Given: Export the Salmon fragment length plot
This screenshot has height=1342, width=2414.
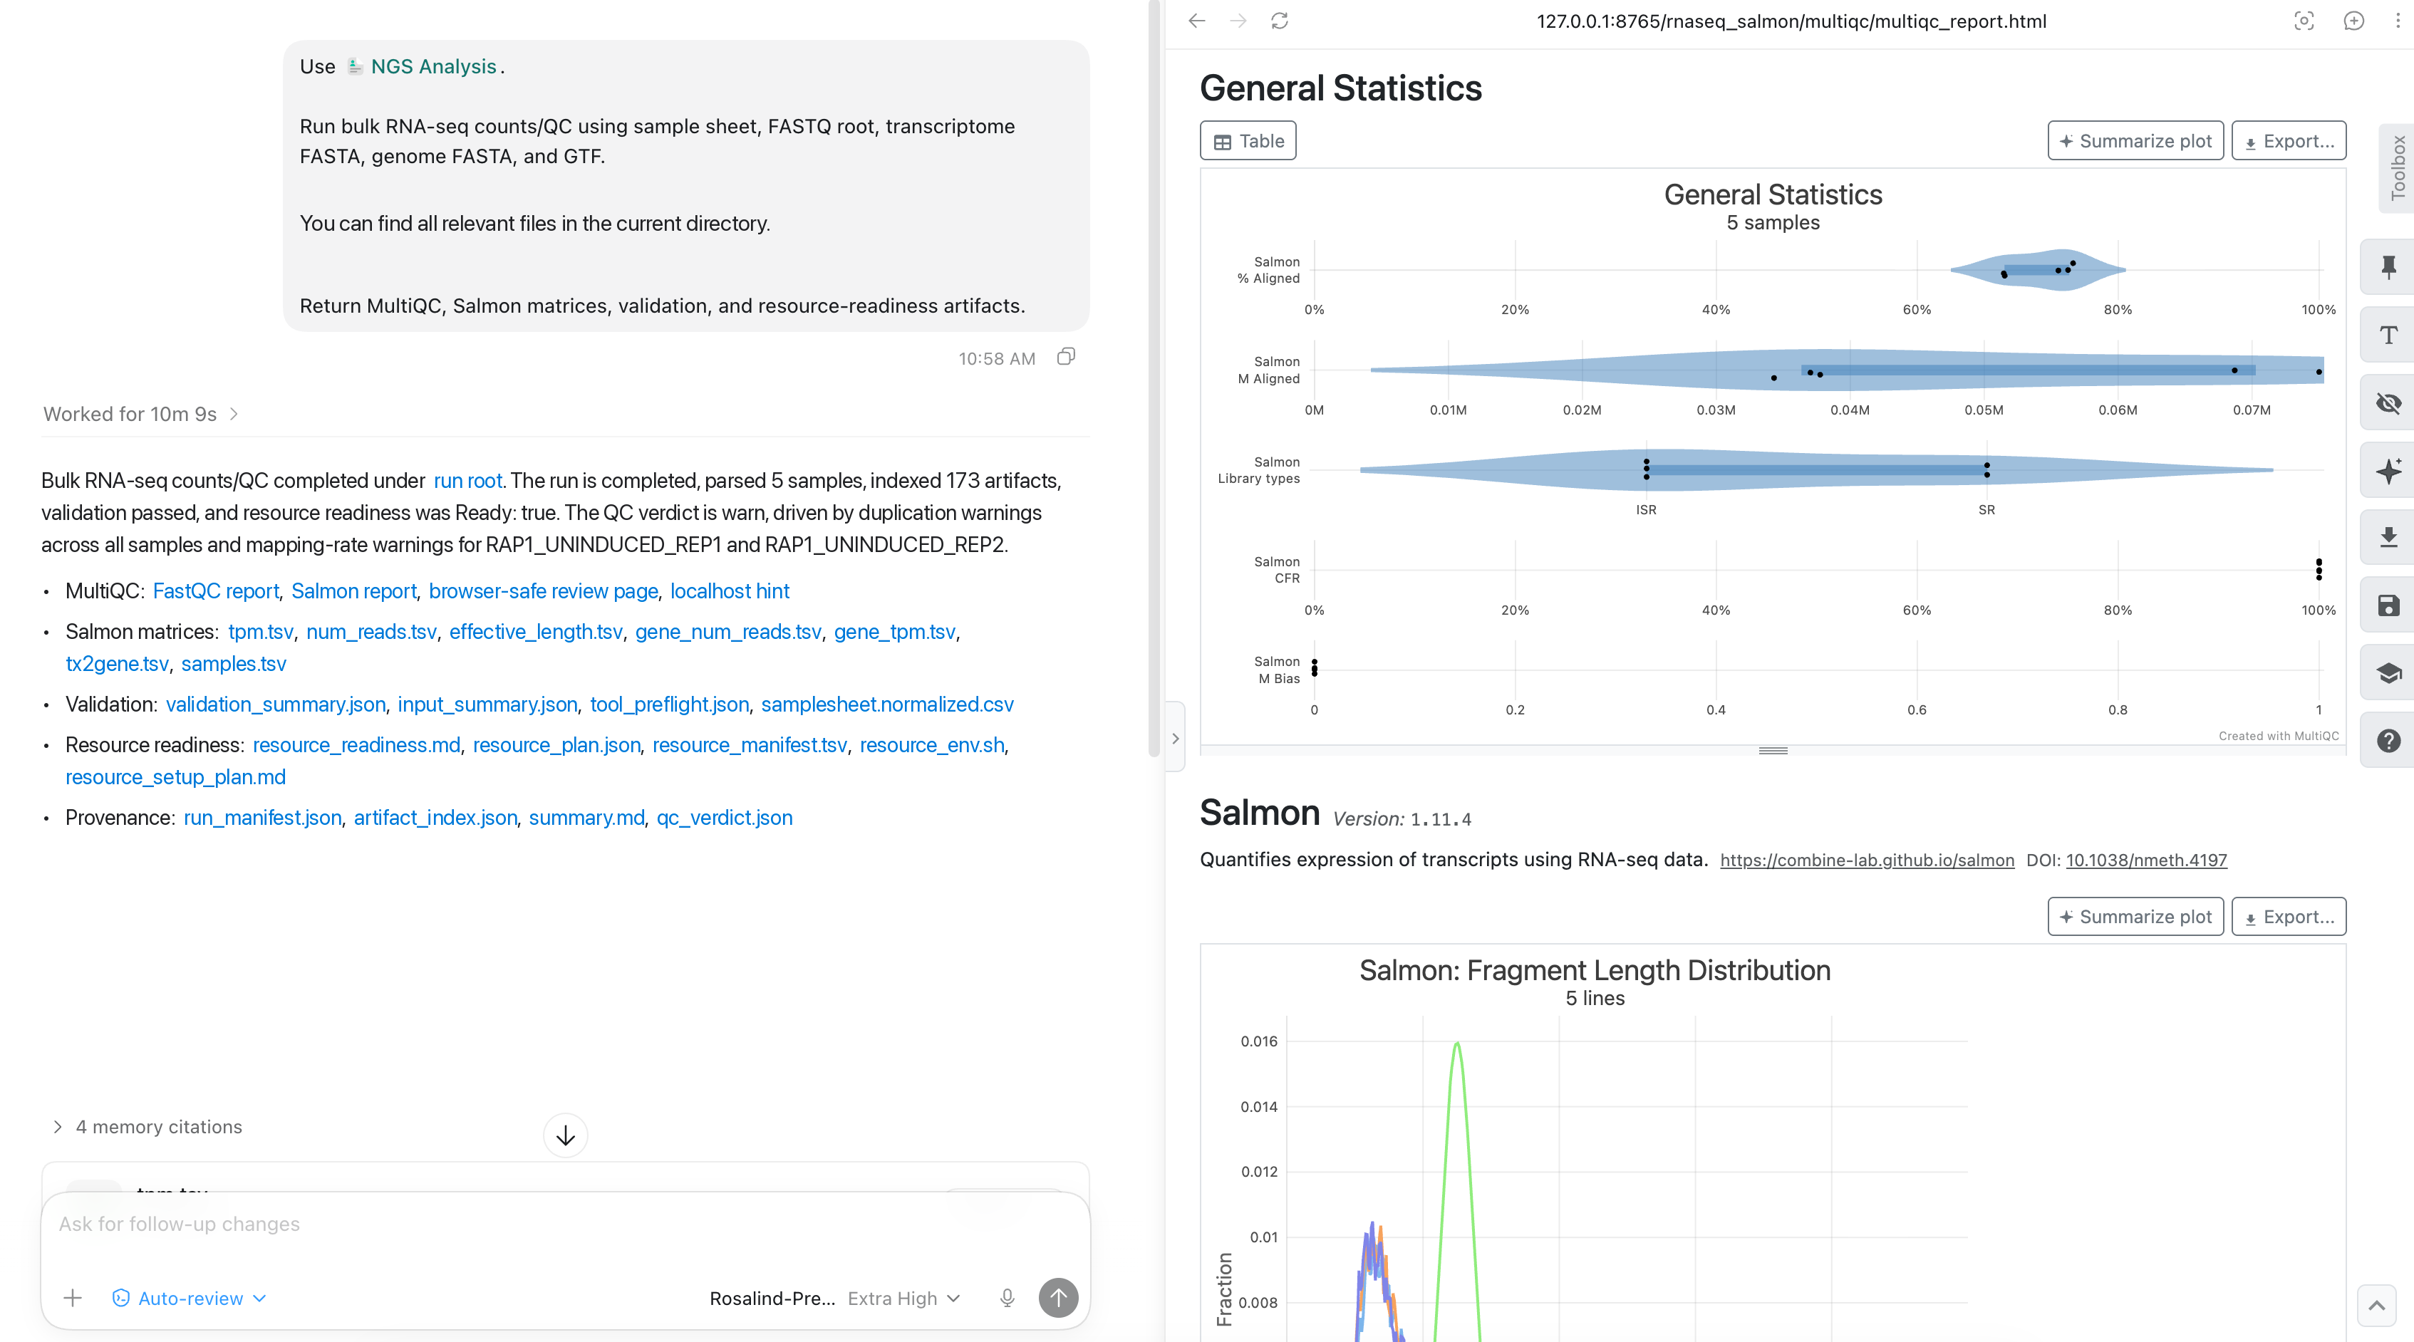Looking at the screenshot, I should pos(2289,917).
